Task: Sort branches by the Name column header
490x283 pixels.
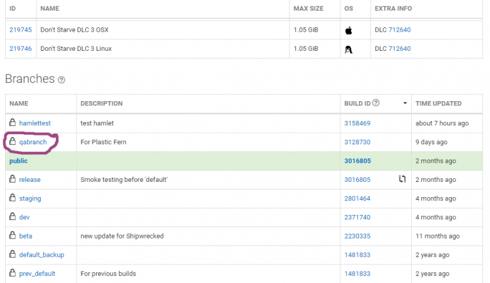Action: coord(18,104)
